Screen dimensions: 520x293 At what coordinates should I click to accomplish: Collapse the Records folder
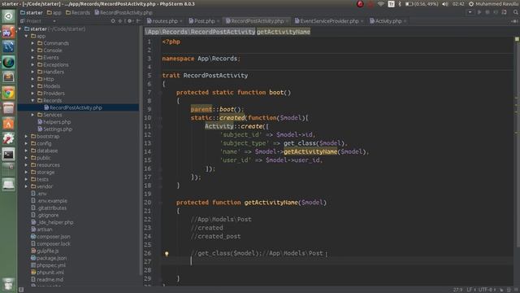pos(32,100)
